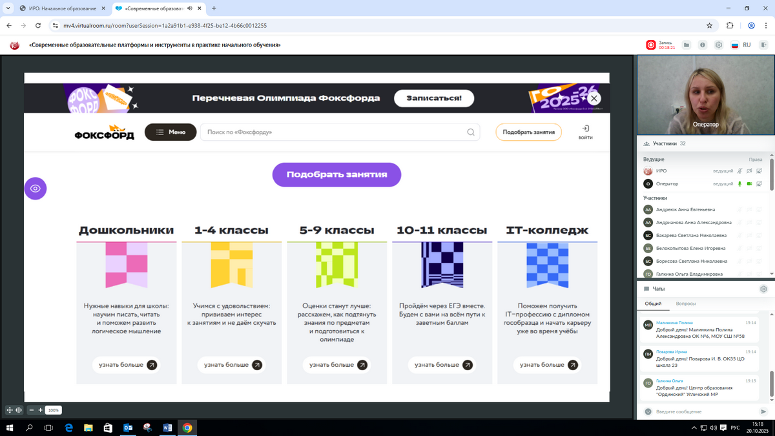The image size is (775, 436).
Task: Toggle the purple eye visibility button
Action: coord(36,189)
